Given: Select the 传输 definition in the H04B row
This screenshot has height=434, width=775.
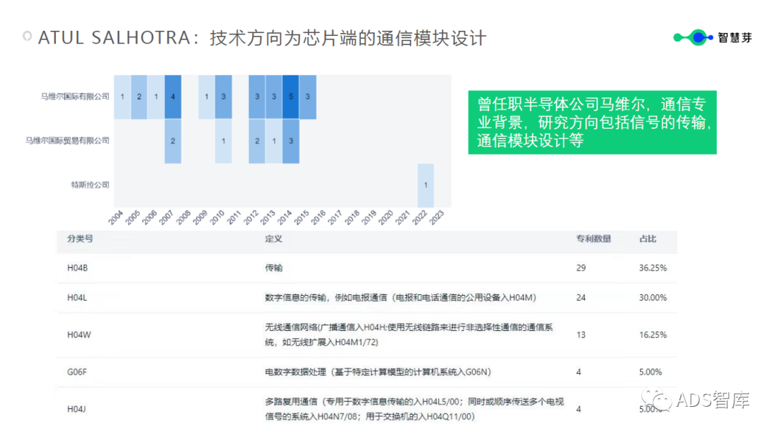Looking at the screenshot, I should [273, 268].
